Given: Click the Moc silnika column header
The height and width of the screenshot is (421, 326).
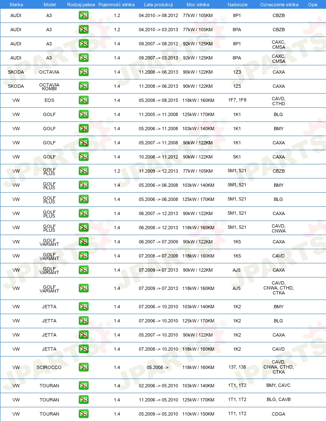Looking at the screenshot, I should (x=198, y=5).
